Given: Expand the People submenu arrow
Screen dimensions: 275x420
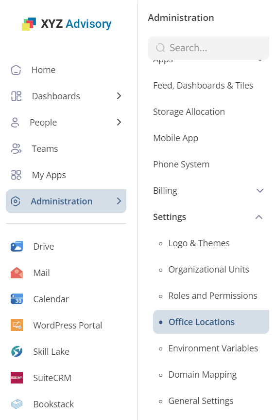Looking at the screenshot, I should tap(119, 122).
